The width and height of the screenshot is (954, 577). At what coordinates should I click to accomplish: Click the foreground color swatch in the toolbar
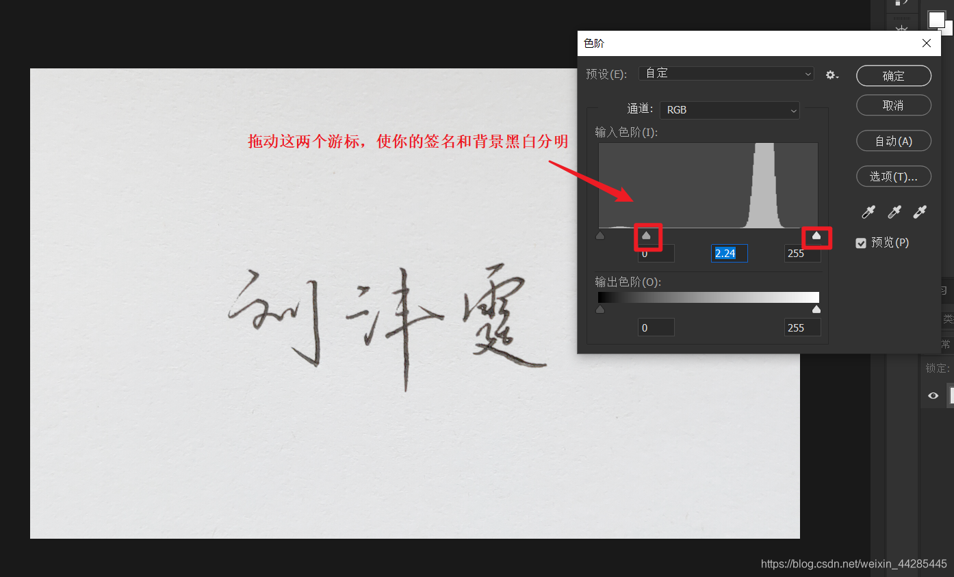[936, 20]
